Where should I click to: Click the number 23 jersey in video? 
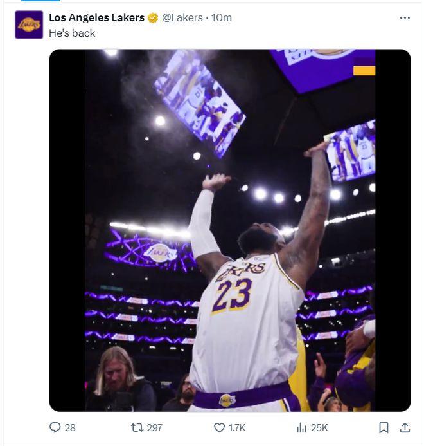[233, 296]
